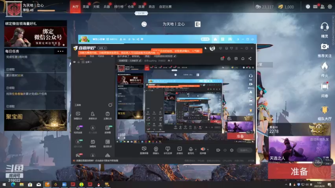The height and width of the screenshot is (188, 335).
Task: Click the leave-team door icon beside name
Action: click(198, 24)
